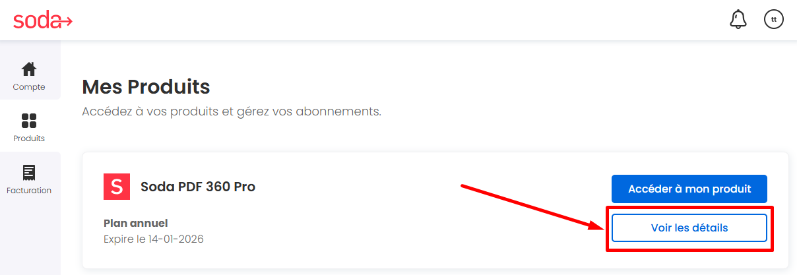Select the Produits grid icon
Viewport: 797px width, 275px height.
29,121
